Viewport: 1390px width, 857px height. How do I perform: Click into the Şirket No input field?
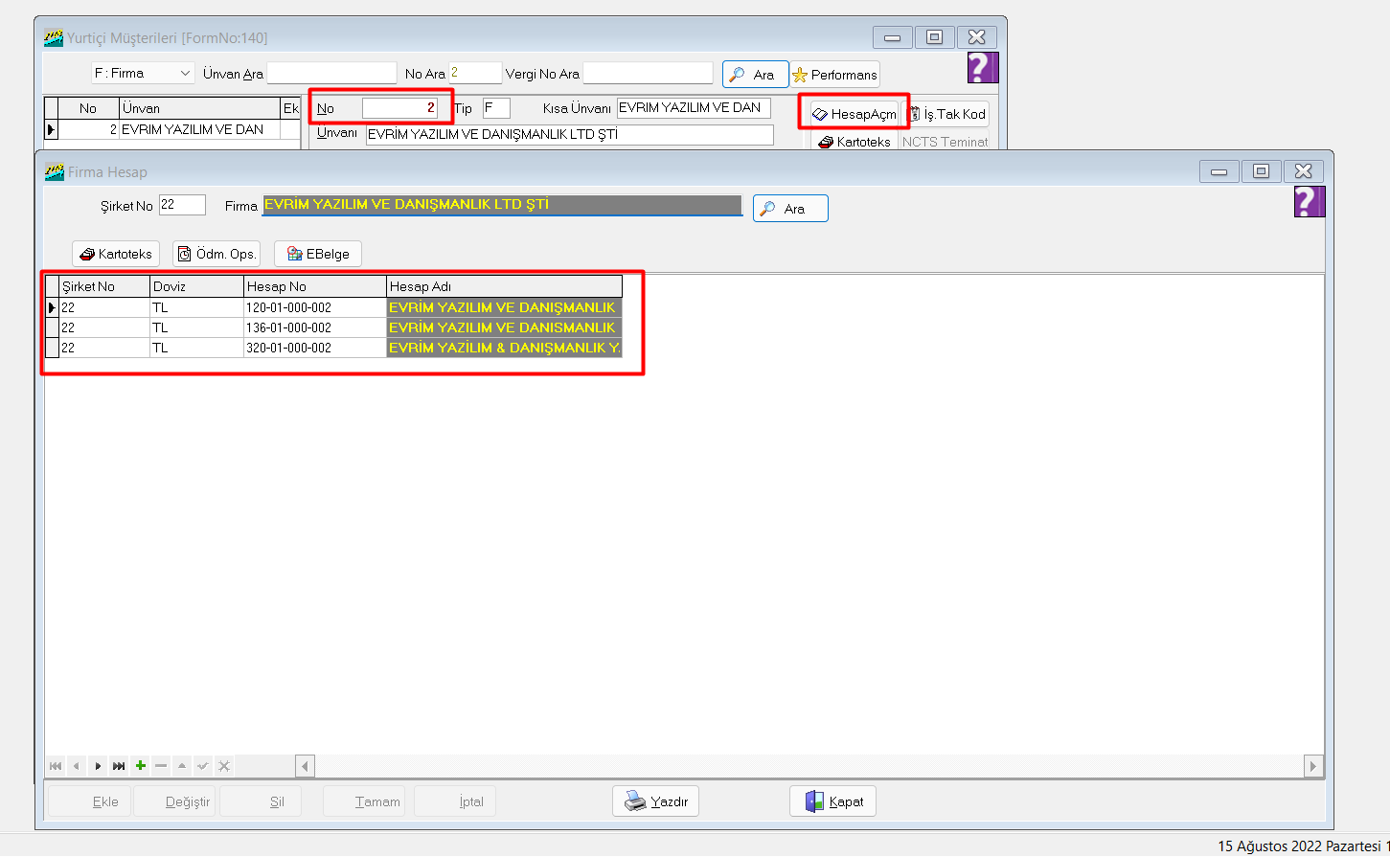182,205
